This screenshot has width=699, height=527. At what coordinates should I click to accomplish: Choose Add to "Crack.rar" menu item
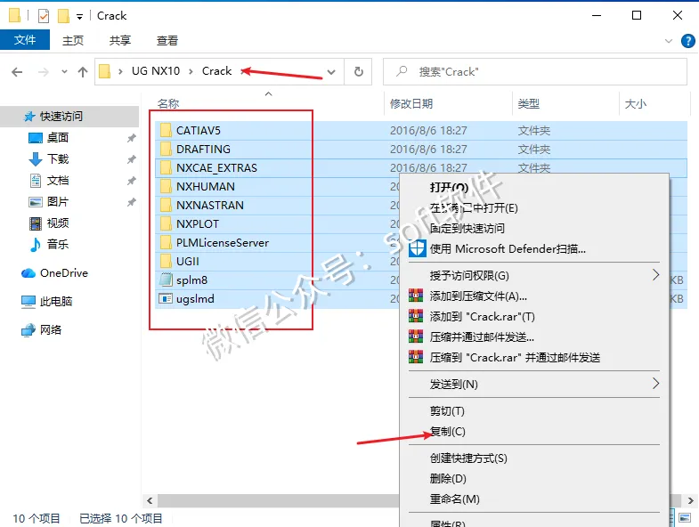533,317
